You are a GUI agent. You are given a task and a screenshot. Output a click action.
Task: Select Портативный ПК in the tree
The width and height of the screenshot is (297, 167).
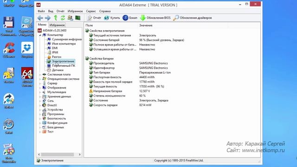64,65
